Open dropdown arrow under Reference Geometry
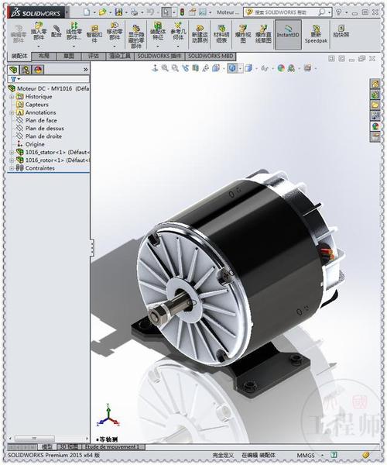 click(178, 46)
